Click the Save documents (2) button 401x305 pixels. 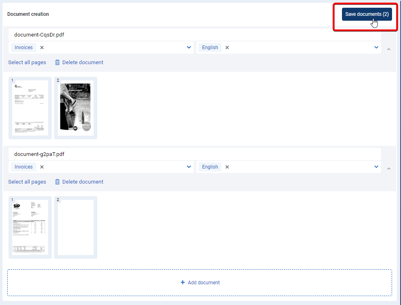pyautogui.click(x=367, y=14)
